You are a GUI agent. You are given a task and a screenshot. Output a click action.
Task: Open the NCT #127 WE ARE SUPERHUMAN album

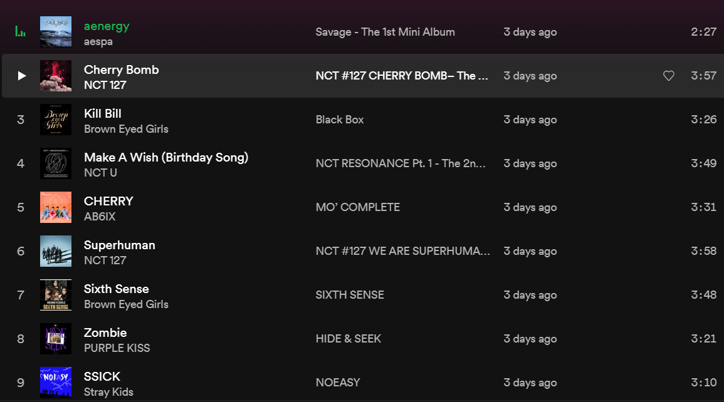coord(402,251)
